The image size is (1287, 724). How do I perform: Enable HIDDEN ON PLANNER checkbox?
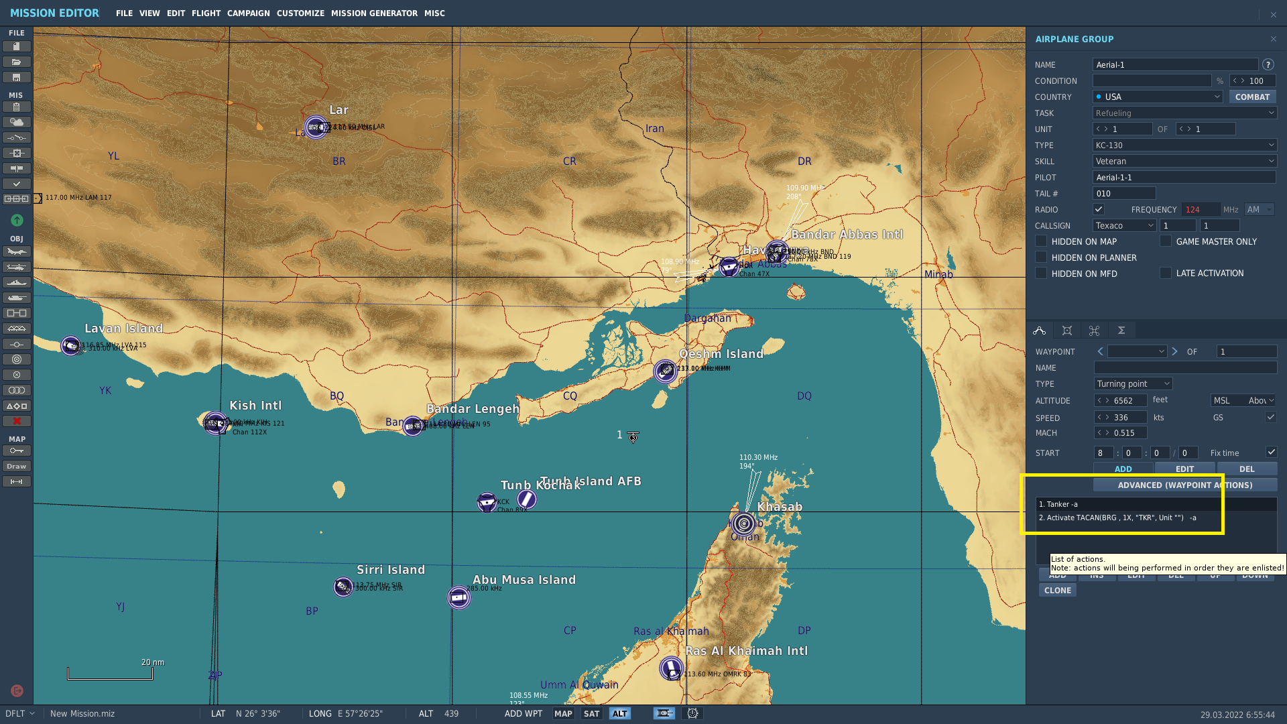[x=1041, y=257]
